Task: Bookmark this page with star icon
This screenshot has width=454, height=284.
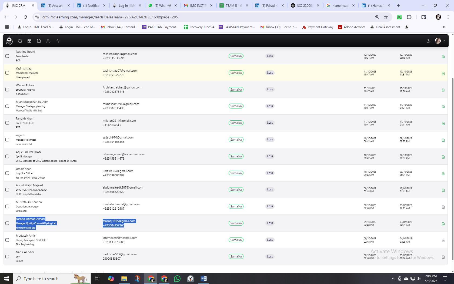Action: pyautogui.click(x=386, y=17)
